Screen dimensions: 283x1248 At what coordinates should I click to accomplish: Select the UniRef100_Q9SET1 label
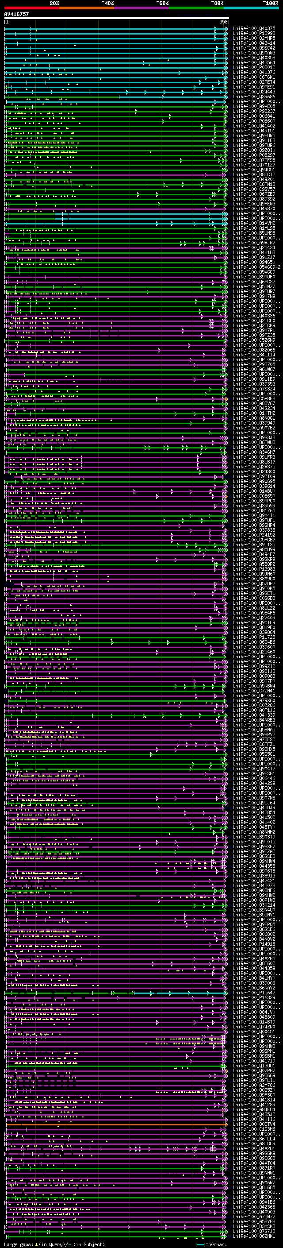coord(254,594)
